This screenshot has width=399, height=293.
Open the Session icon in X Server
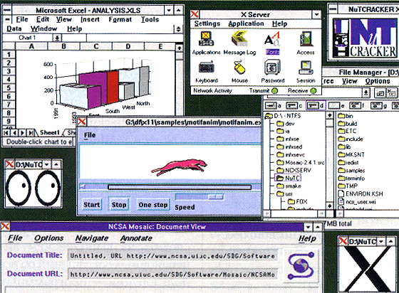(306, 71)
